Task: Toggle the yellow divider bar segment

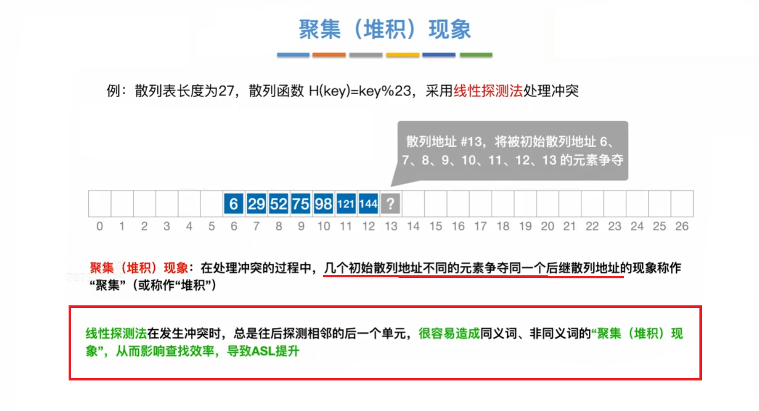Action: pos(403,55)
